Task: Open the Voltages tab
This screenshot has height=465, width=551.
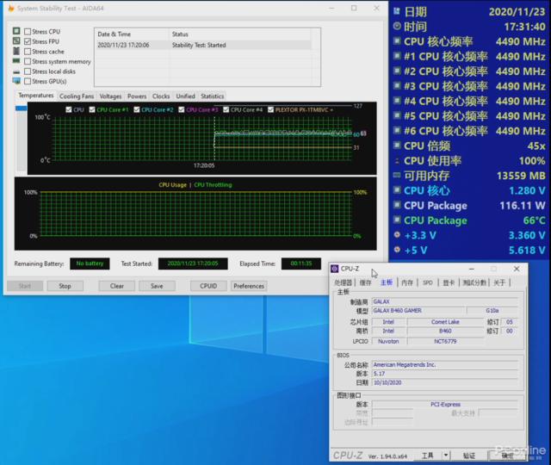Action: pos(110,96)
